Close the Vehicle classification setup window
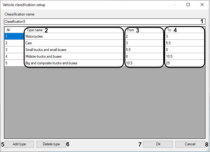The image size is (210, 152). (202, 5)
